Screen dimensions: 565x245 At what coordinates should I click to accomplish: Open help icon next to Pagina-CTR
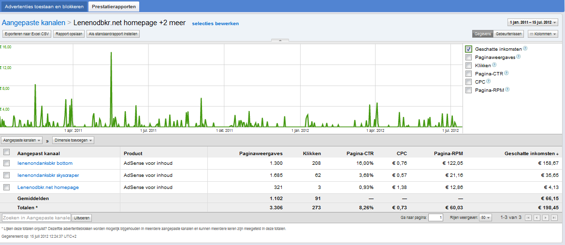[x=506, y=73]
